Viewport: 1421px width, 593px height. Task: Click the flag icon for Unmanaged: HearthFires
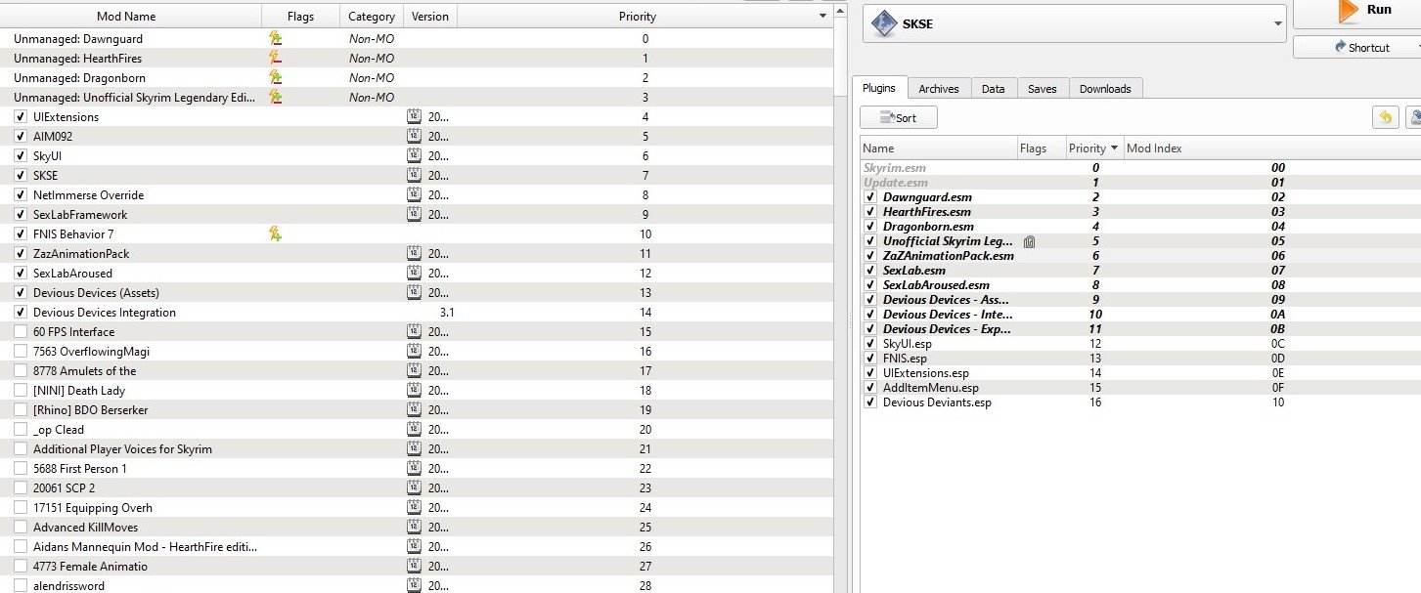pyautogui.click(x=276, y=58)
